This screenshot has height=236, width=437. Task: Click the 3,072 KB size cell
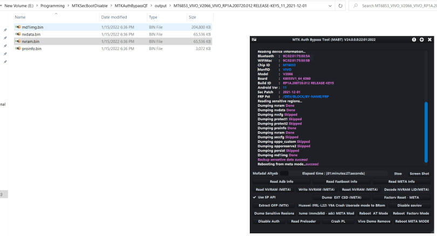click(203, 48)
